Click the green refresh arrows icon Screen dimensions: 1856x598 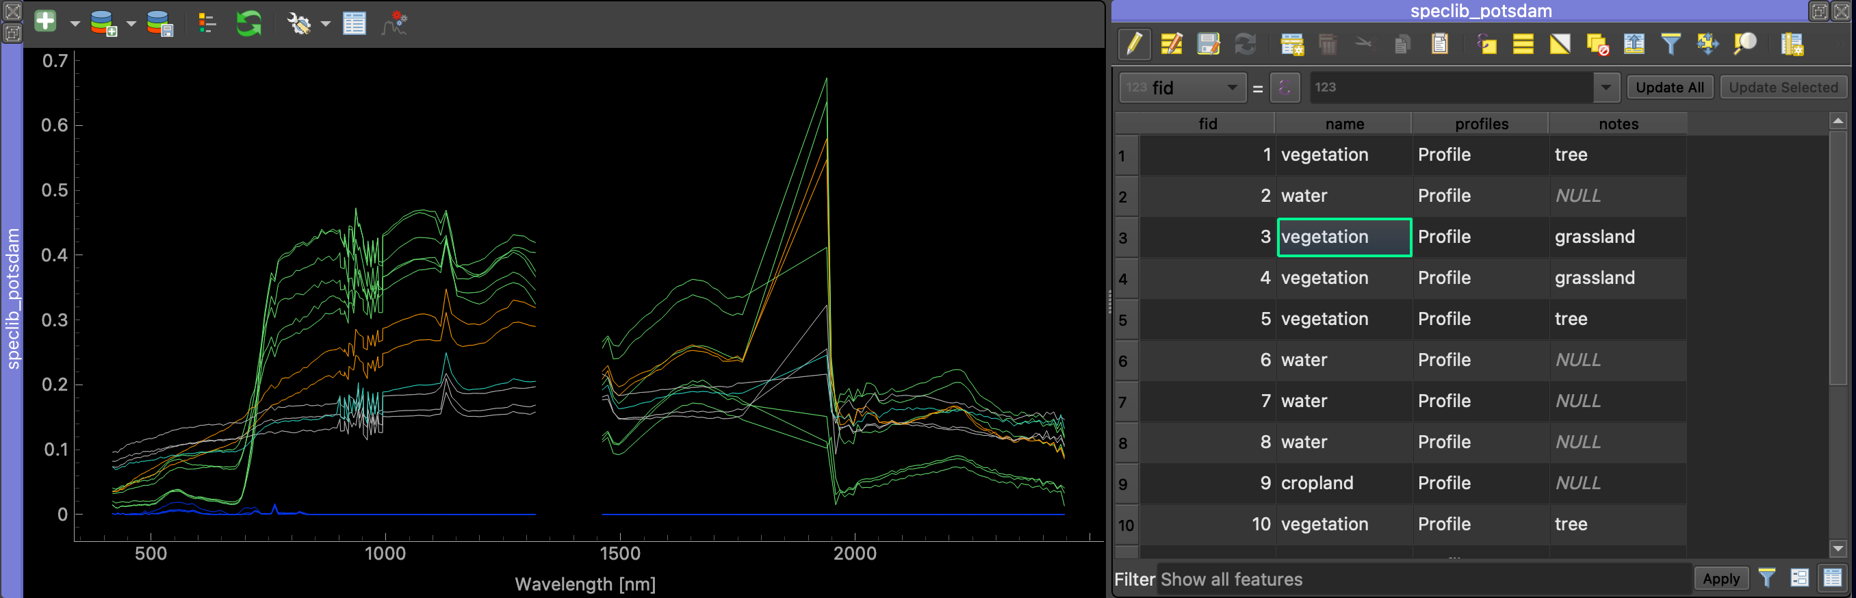click(x=248, y=23)
